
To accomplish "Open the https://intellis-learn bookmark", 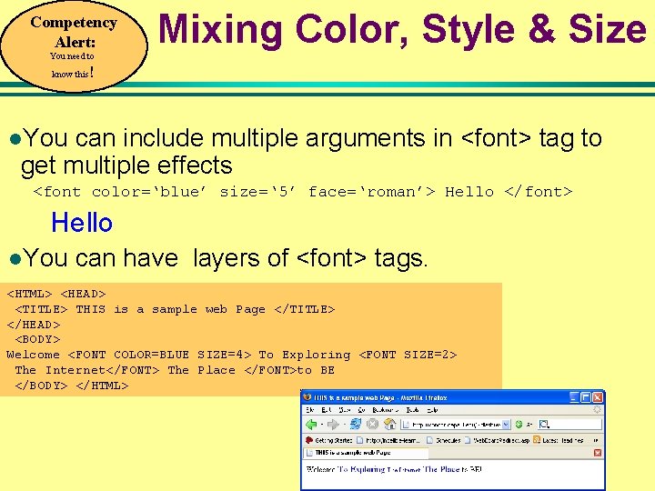I will [388, 440].
